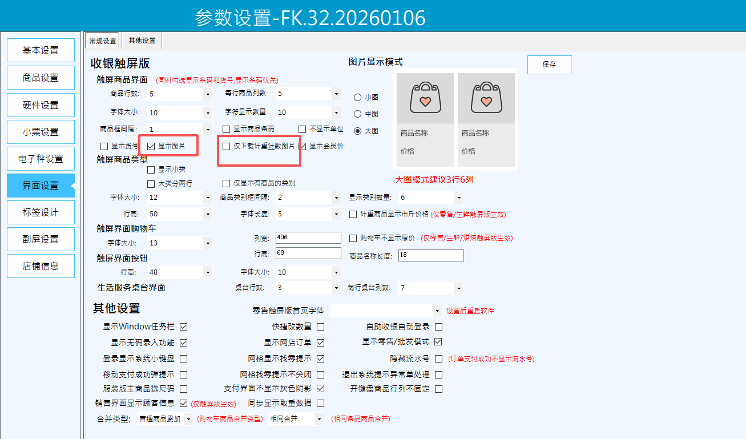The height and width of the screenshot is (439, 746).
Task: Toggle the 显示Window任务栏 checkbox
Action: pos(184,327)
